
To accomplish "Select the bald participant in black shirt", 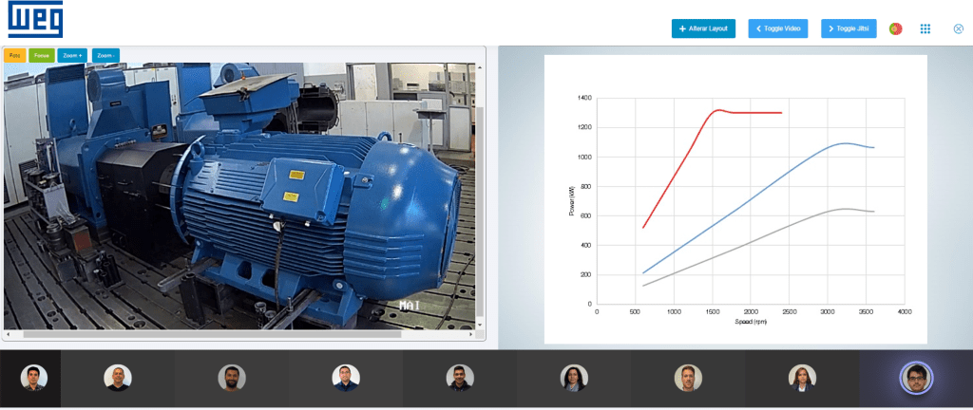I will (118, 378).
